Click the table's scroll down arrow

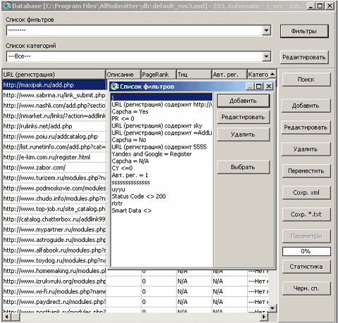pyautogui.click(x=273, y=308)
